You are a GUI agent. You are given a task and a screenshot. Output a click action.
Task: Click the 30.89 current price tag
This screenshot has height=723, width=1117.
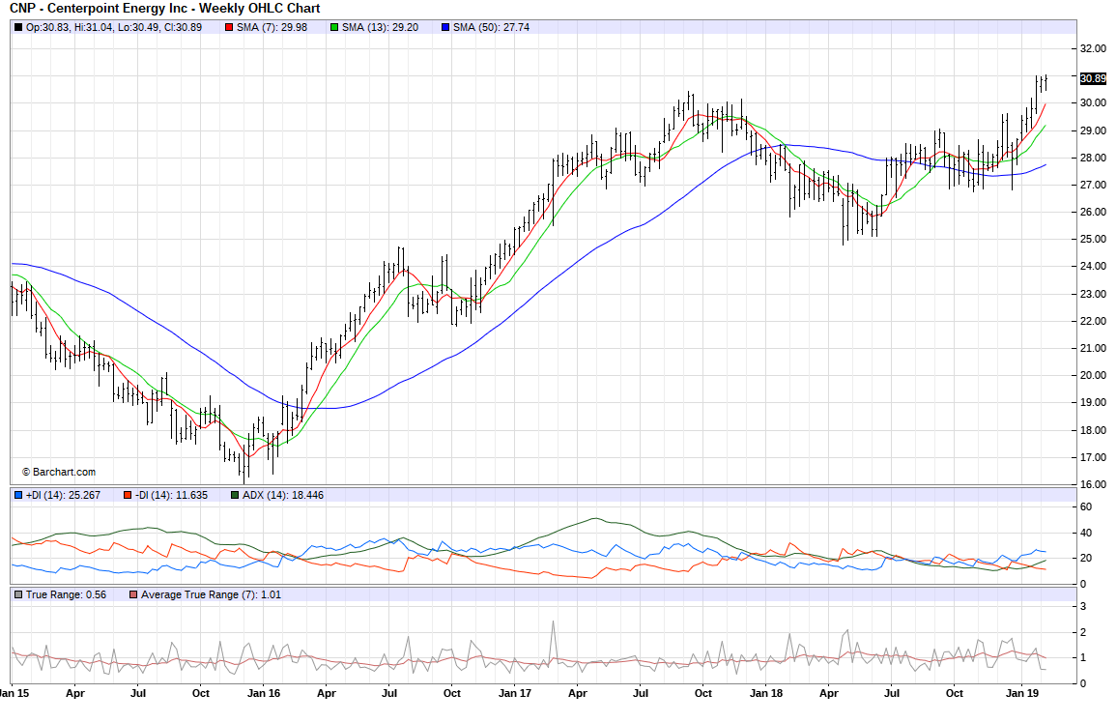1093,78
